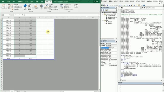Click the Name Box showing C35
Screen dimensions: 164x92
tap(5, 15)
